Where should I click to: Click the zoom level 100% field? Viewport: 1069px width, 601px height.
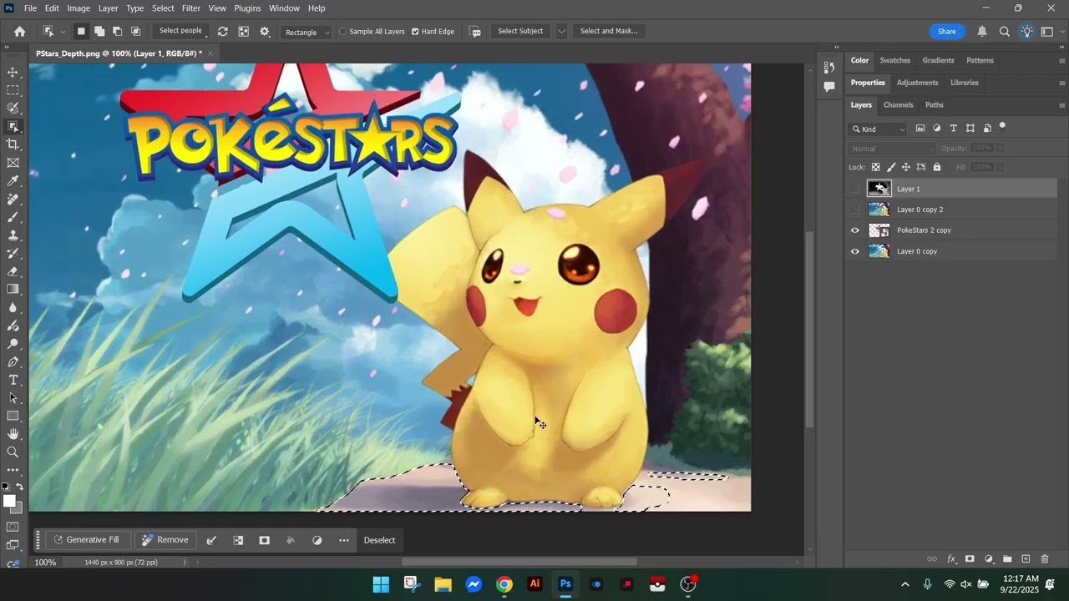pyautogui.click(x=45, y=563)
